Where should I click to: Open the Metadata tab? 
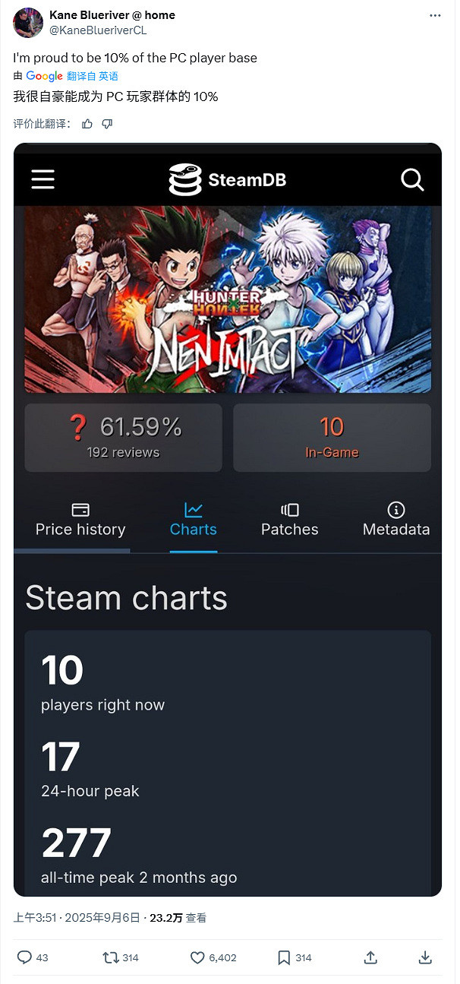[x=395, y=520]
